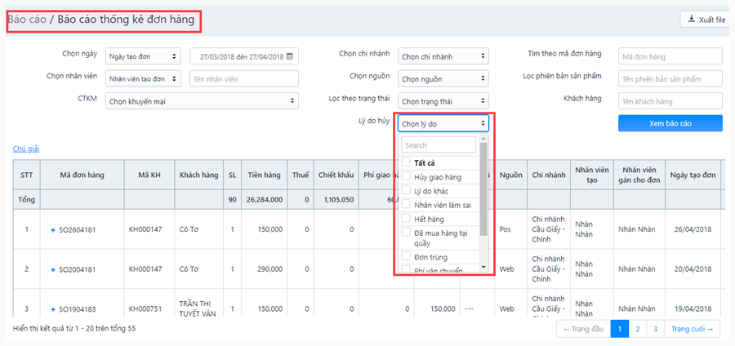Open the Ngày tạo đơn dropdown
The width and height of the screenshot is (735, 346).
143,56
